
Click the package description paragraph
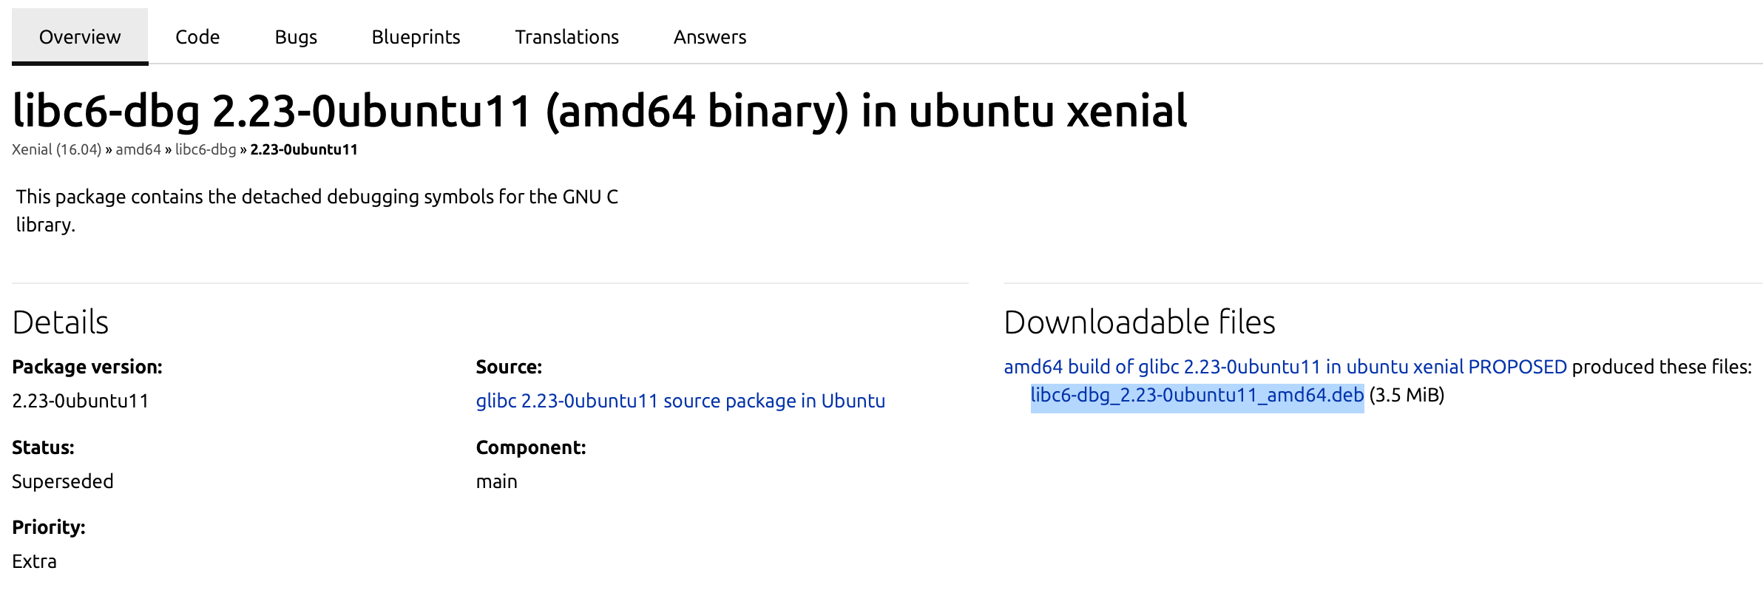tap(317, 210)
